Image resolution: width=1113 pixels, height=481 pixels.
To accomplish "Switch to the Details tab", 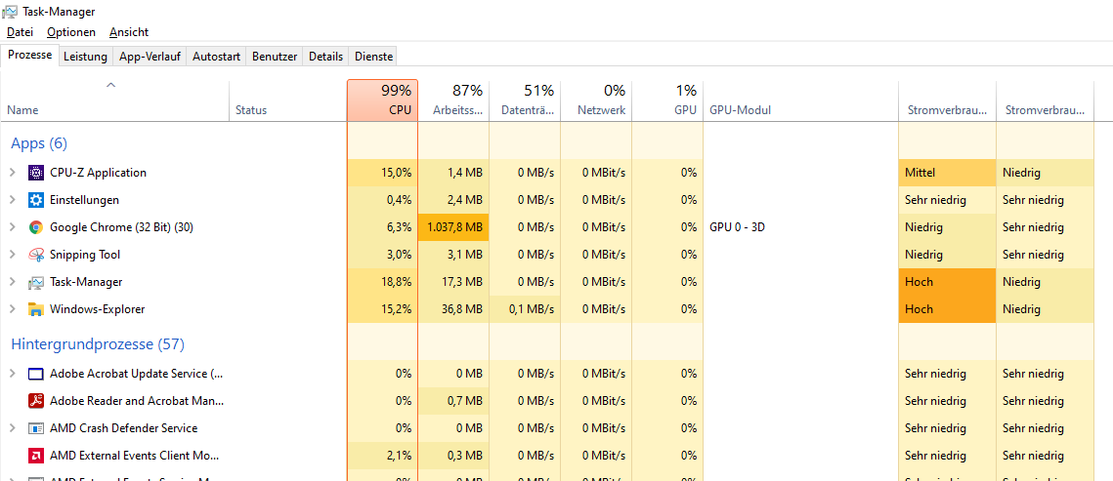I will point(325,57).
